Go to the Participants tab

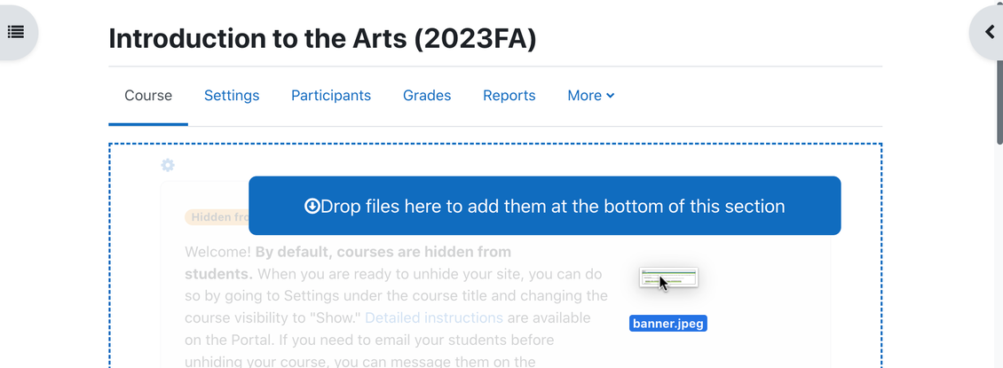click(x=331, y=96)
